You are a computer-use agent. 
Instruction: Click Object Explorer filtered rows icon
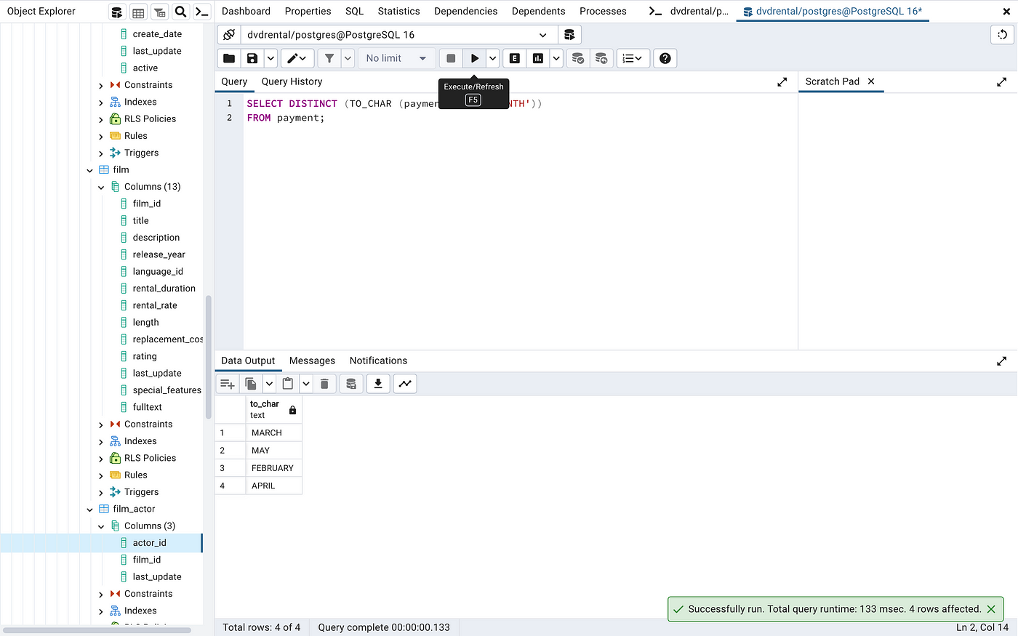159,12
